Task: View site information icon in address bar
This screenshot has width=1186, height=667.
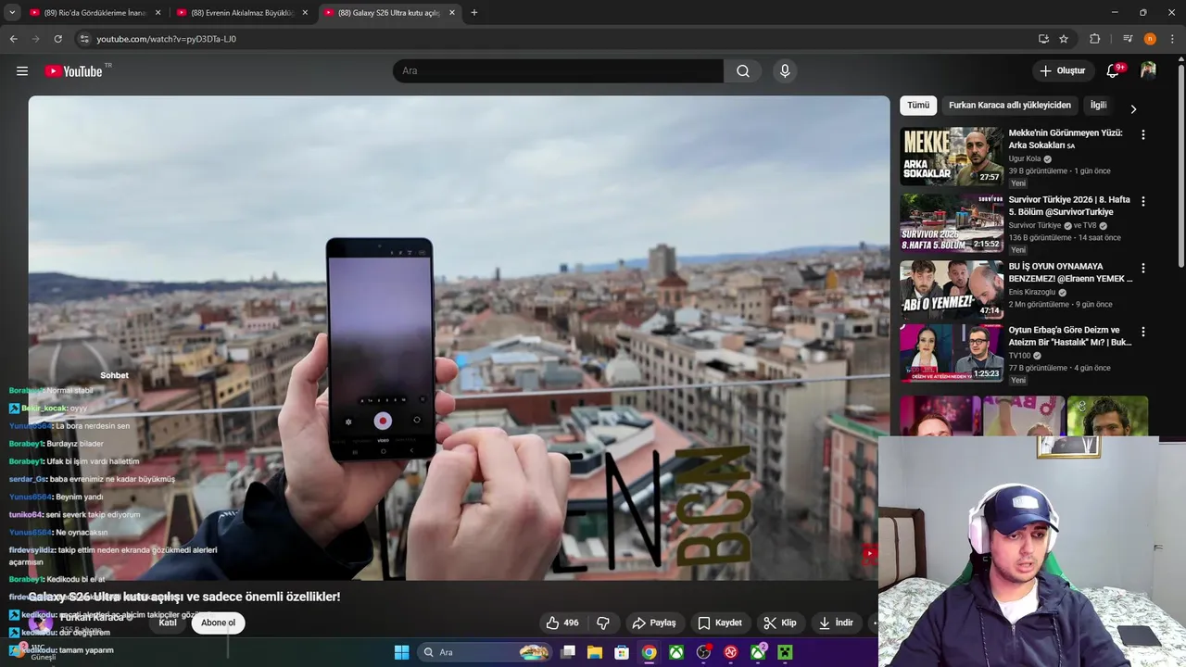Action: 84,39
